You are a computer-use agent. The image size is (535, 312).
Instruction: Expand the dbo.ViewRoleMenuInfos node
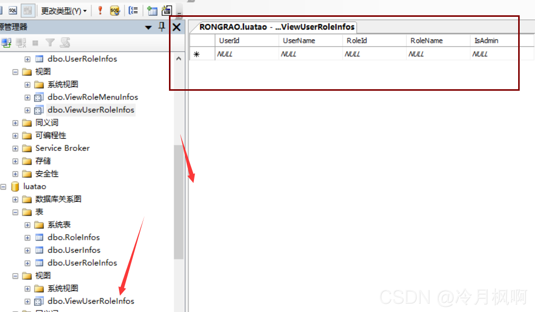(28, 97)
